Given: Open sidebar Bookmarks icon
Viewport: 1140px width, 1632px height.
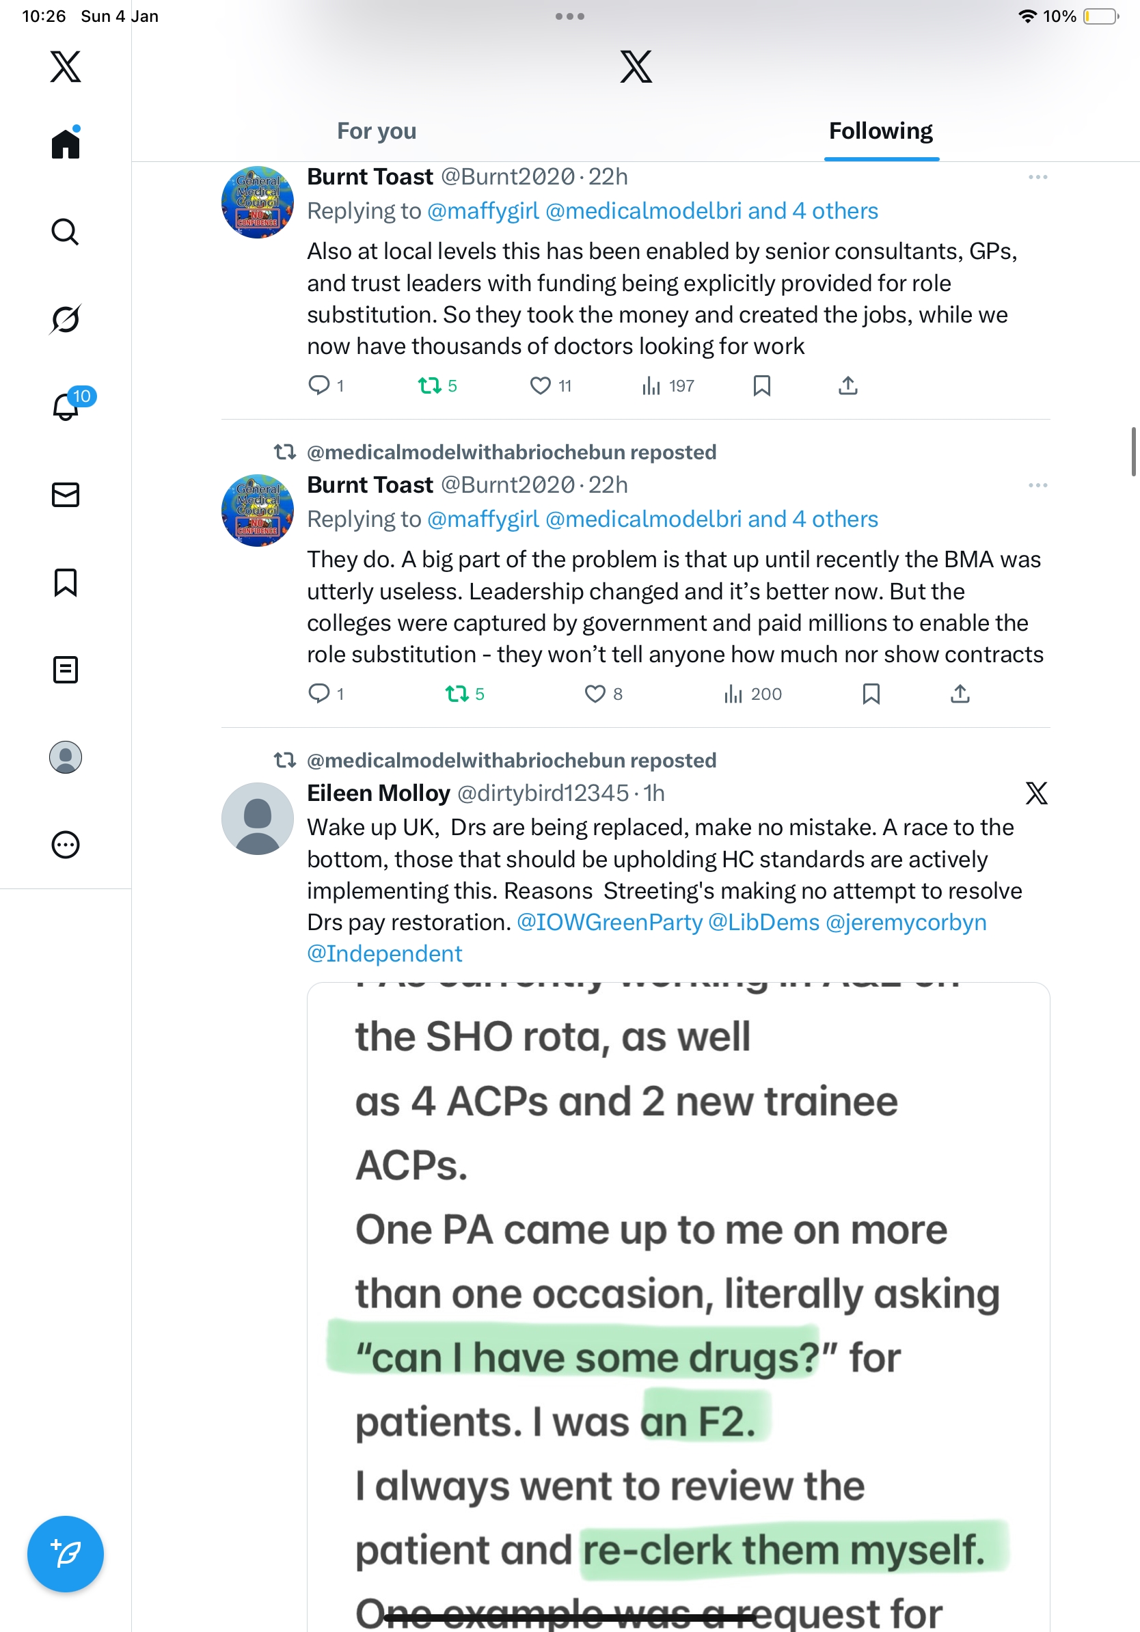Looking at the screenshot, I should coord(66,582).
